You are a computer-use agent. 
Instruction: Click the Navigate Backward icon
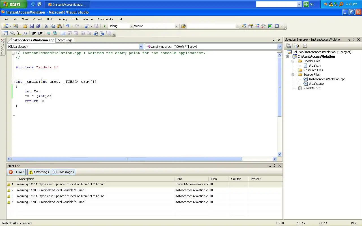pyautogui.click(x=87, y=26)
